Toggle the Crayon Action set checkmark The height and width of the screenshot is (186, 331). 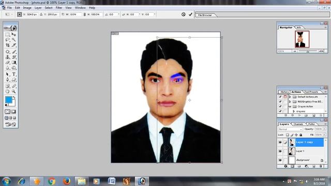(x=280, y=106)
